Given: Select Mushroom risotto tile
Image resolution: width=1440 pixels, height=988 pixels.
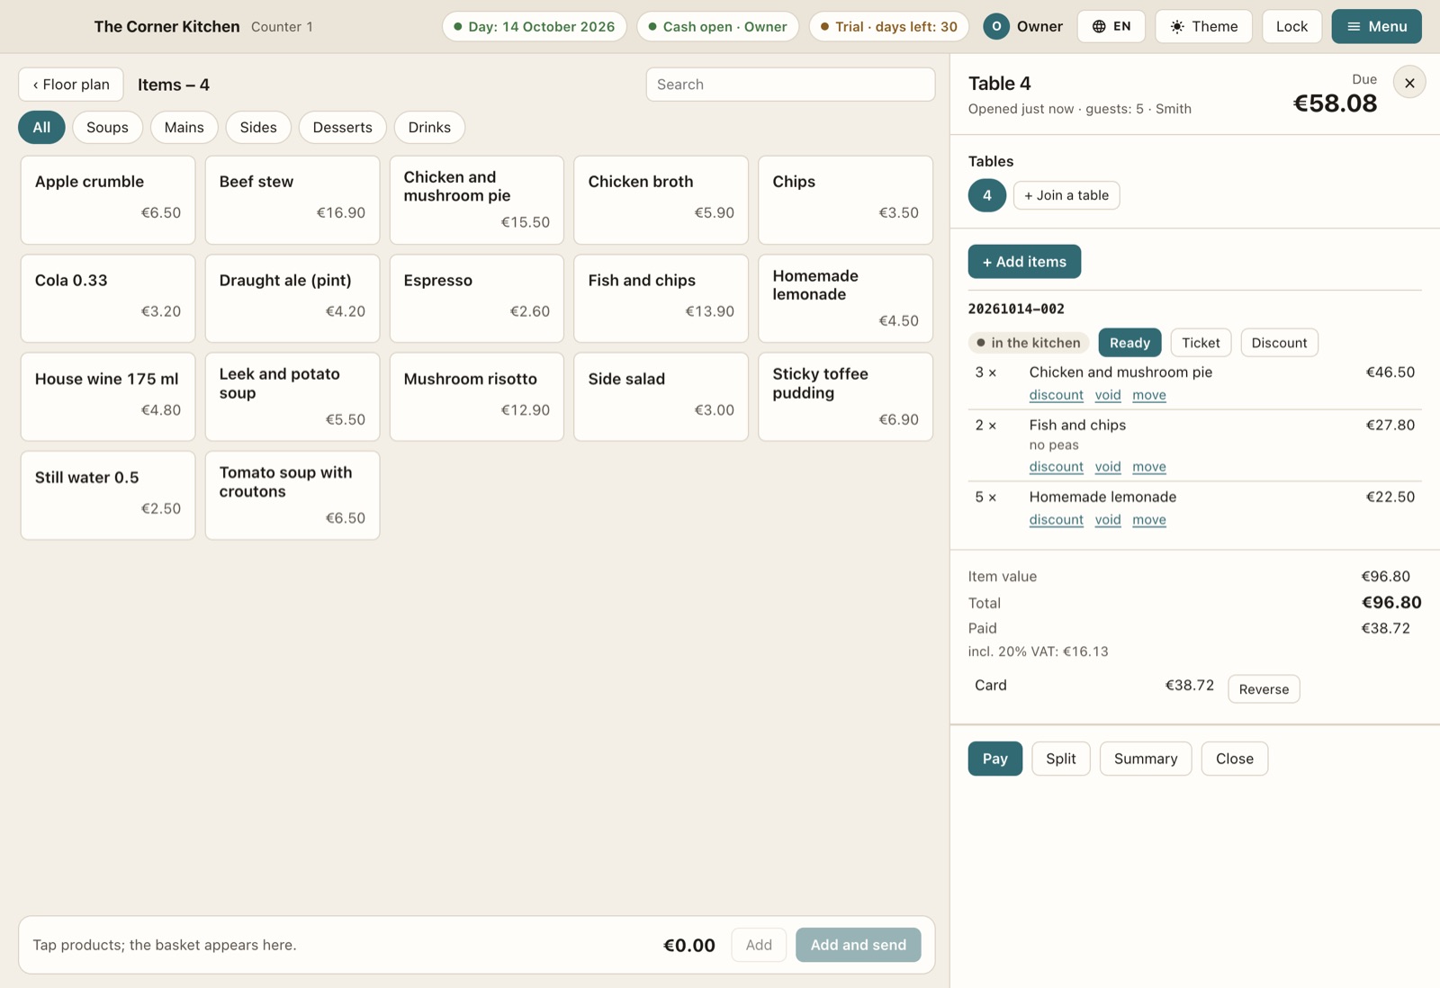Looking at the screenshot, I should (x=477, y=397).
